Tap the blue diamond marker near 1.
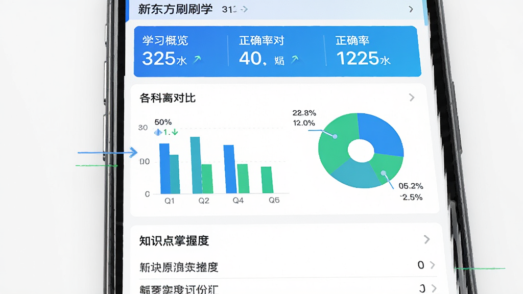The width and height of the screenshot is (523, 294). click(158, 132)
